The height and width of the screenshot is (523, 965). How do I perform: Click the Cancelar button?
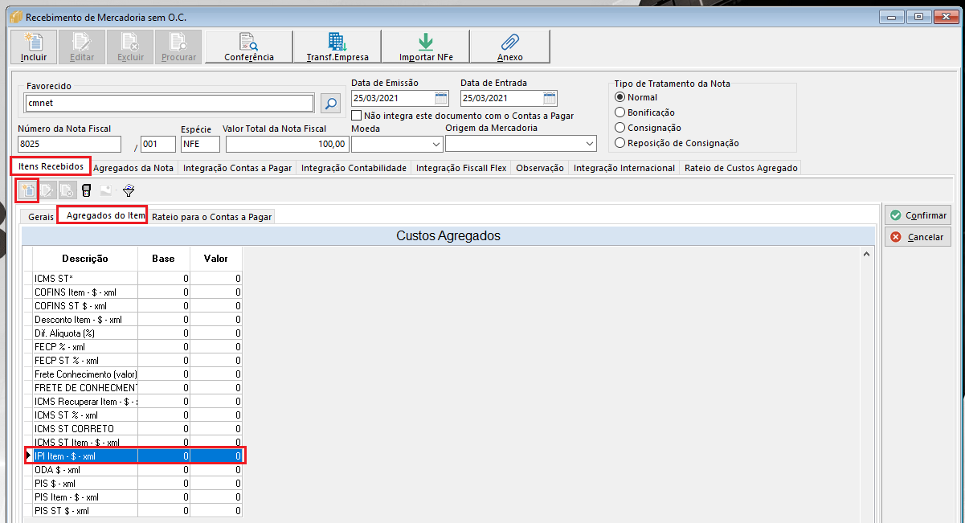tap(918, 237)
